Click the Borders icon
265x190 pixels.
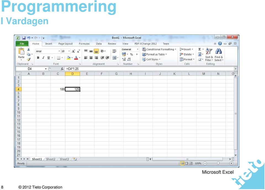tap(59, 58)
